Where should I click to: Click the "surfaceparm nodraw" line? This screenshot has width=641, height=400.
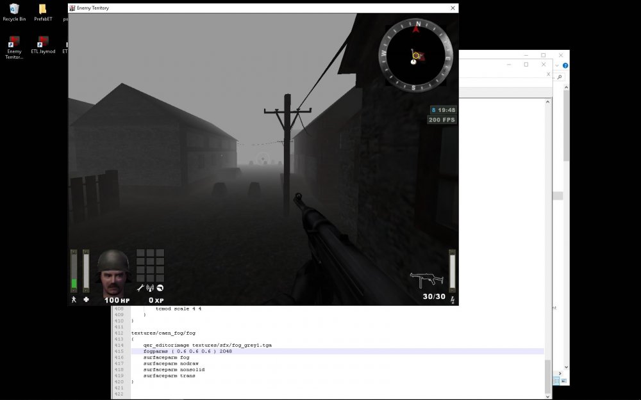(x=171, y=364)
